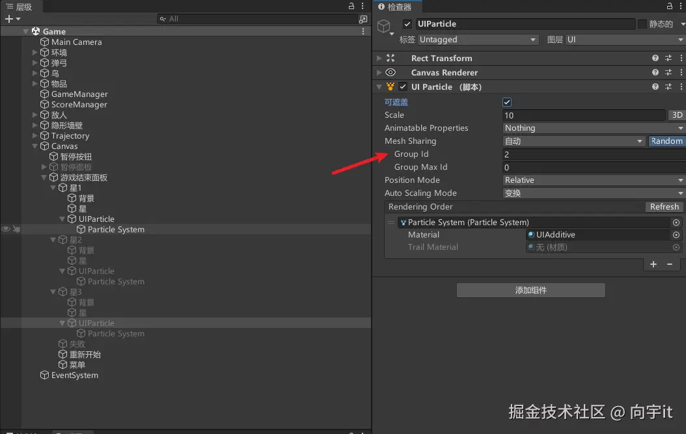
Task: Open search by type icon in Hierarchy
Action: (x=363, y=20)
